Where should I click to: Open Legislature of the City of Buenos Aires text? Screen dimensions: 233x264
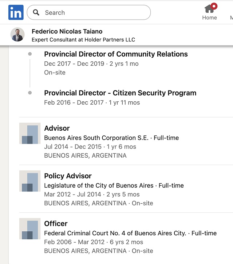tap(99, 186)
